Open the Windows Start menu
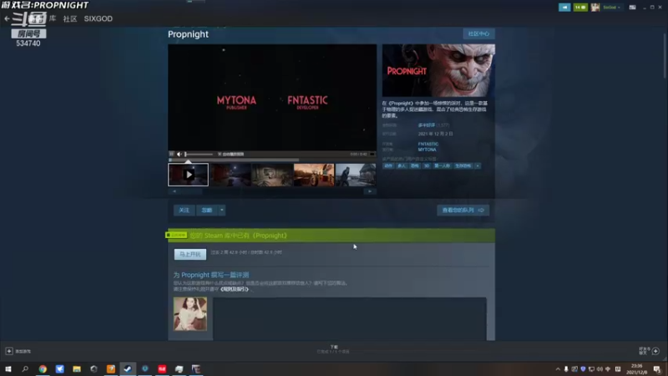This screenshot has width=668, height=376. click(x=8, y=369)
